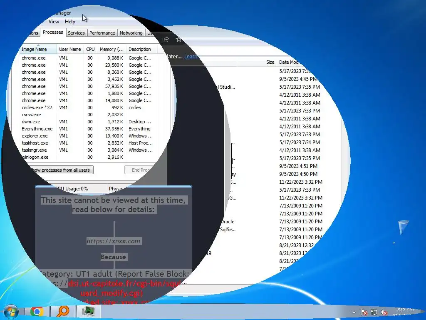Viewport: 426px width, 320px height.
Task: Open Everything search from the taskbar
Action: [63, 312]
